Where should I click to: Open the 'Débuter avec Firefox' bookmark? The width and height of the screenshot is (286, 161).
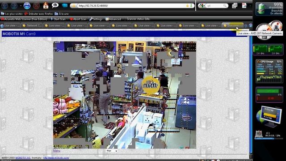38,14
